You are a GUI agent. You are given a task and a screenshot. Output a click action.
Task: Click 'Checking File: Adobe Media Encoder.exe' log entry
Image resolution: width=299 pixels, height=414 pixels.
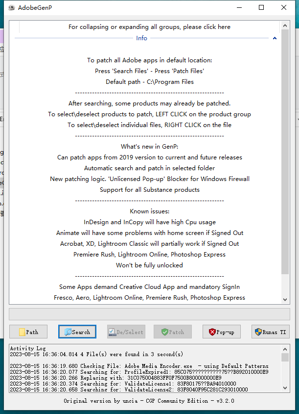(139, 366)
